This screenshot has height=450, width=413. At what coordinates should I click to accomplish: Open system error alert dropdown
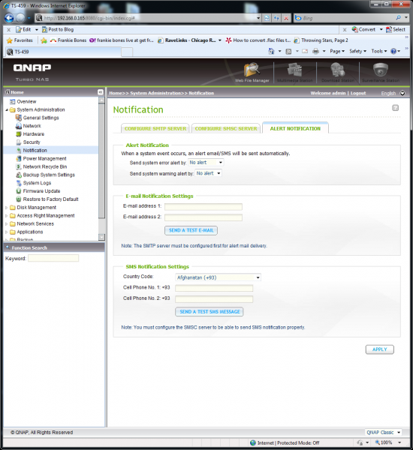pos(206,163)
